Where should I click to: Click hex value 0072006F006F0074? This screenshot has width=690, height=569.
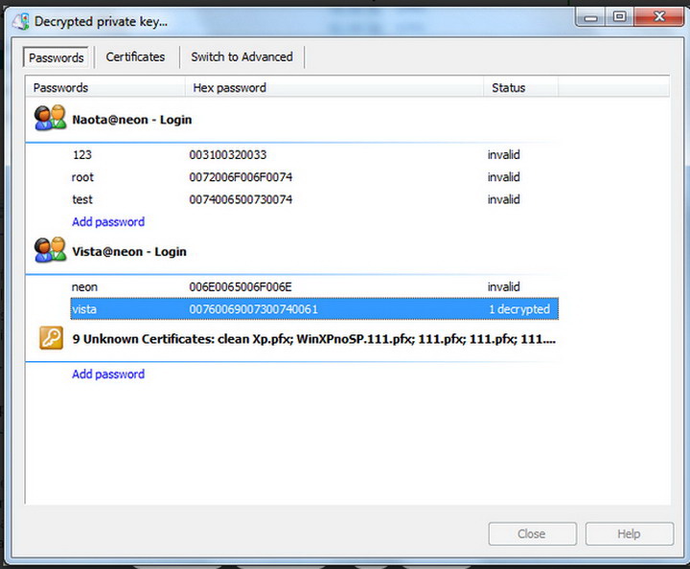pyautogui.click(x=241, y=177)
